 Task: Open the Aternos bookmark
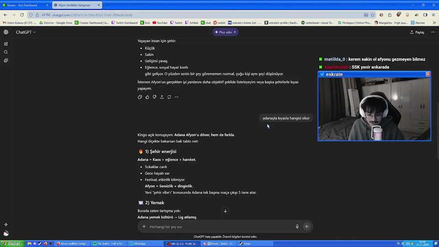pyautogui.click(x=417, y=23)
